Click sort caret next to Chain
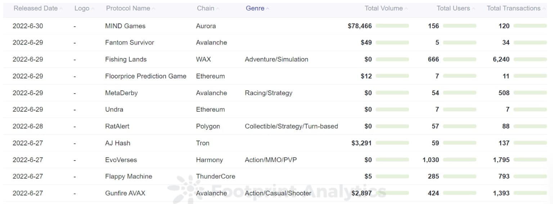Viewport: 553px width, 204px height. tap(218, 9)
